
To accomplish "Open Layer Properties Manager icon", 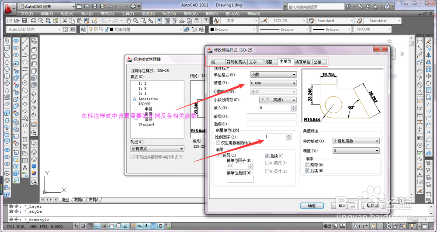I will click(x=83, y=29).
